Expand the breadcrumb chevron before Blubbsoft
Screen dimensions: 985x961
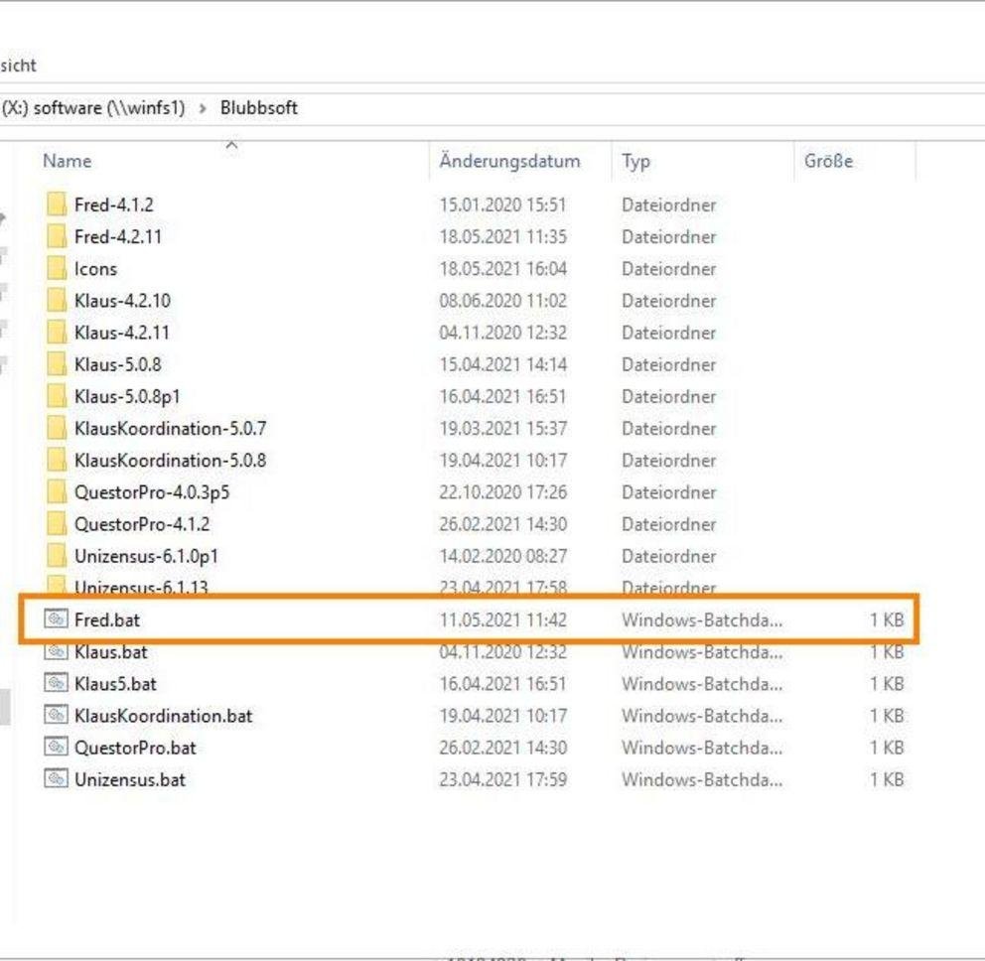(x=203, y=108)
